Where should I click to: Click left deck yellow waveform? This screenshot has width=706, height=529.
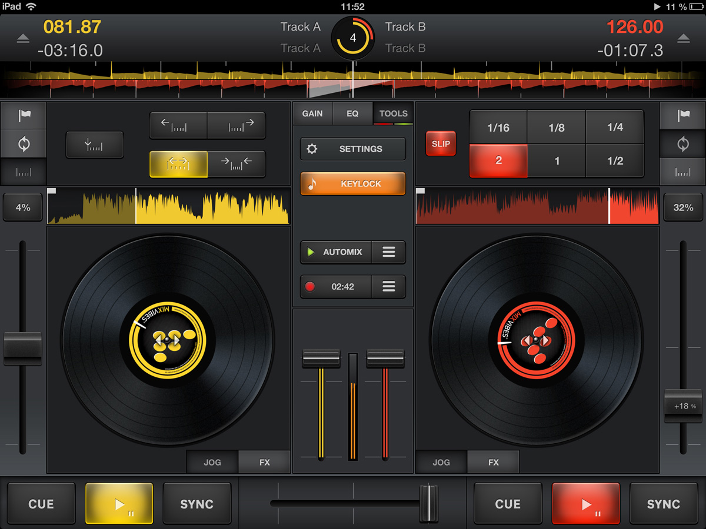coord(169,206)
